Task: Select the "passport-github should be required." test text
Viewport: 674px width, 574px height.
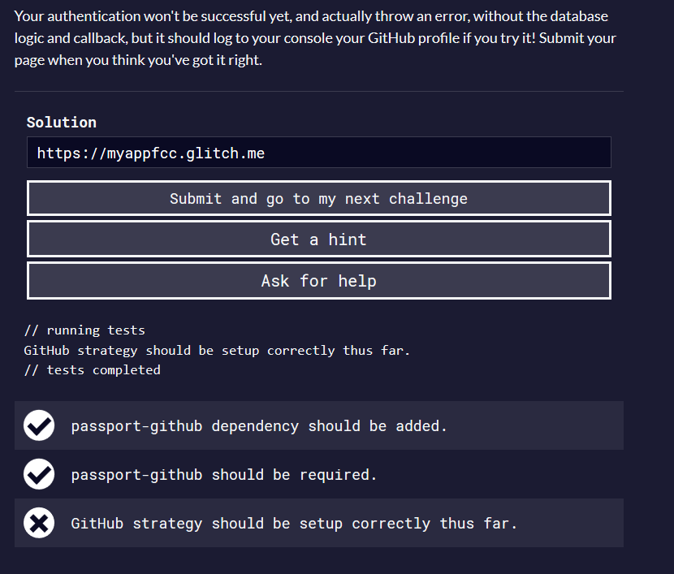Action: click(224, 475)
